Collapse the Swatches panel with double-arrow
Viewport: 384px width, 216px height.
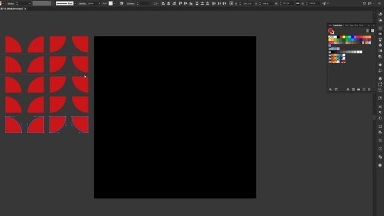[369, 25]
